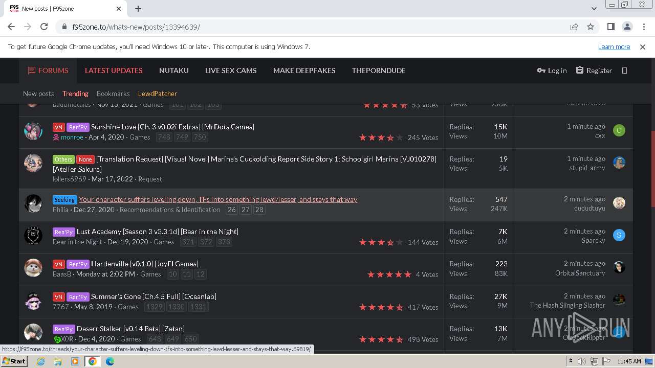Reload the page with the refresh icon

[44, 27]
